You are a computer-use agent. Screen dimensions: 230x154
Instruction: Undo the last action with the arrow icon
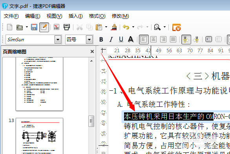point(126,27)
